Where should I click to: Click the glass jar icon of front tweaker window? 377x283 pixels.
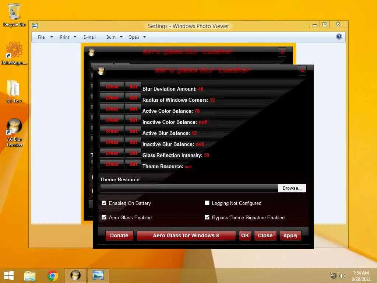pyautogui.click(x=101, y=71)
